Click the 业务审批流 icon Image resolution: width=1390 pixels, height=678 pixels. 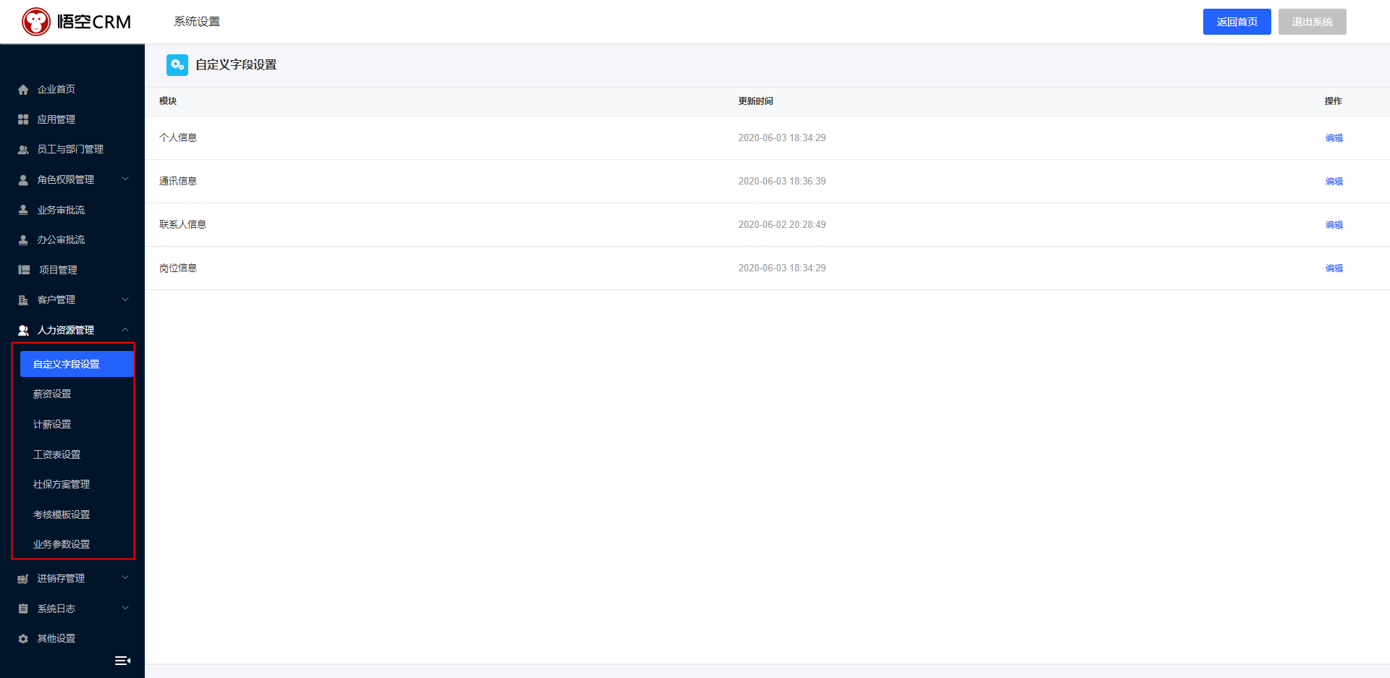(23, 210)
